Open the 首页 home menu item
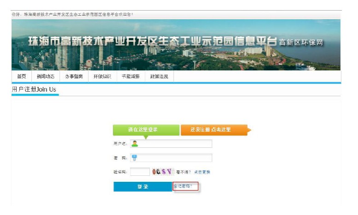This screenshot has width=358, height=215. [x=22, y=77]
